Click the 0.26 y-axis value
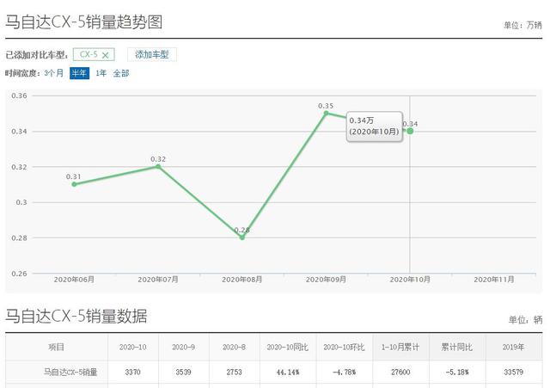550x388 pixels. tap(19, 274)
